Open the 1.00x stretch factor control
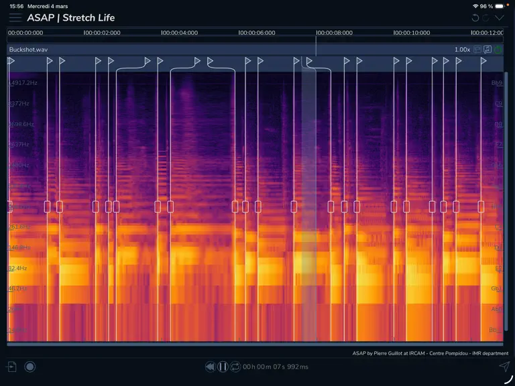Viewport: 515px width, 386px height. (462, 50)
